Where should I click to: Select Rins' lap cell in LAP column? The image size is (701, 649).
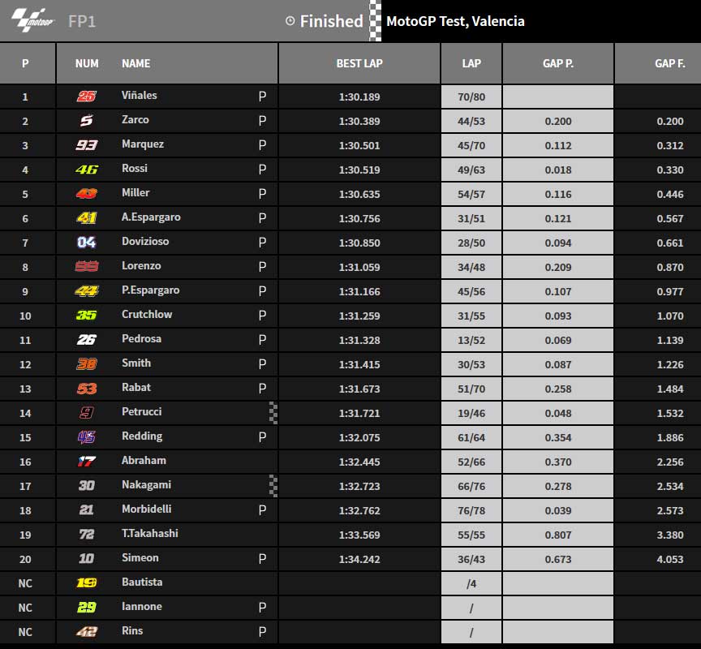pyautogui.click(x=471, y=632)
